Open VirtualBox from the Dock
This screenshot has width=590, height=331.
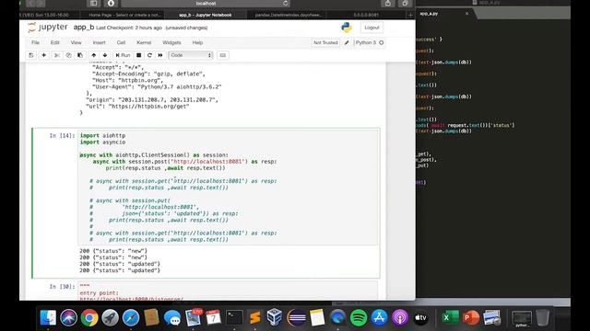(275, 318)
